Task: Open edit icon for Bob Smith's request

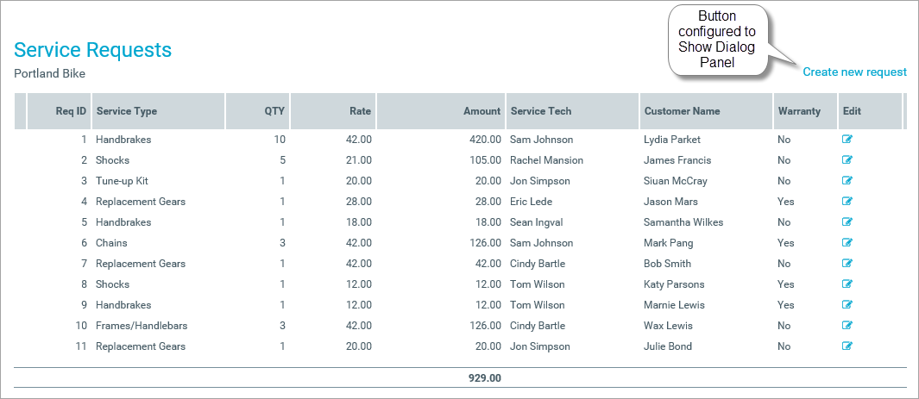Action: [x=847, y=263]
